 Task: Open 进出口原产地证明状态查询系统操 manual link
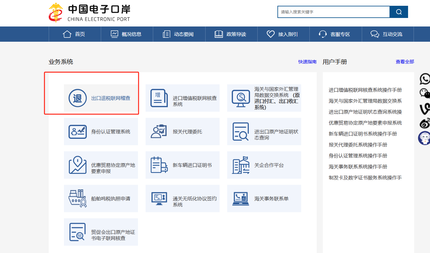coord(365,112)
